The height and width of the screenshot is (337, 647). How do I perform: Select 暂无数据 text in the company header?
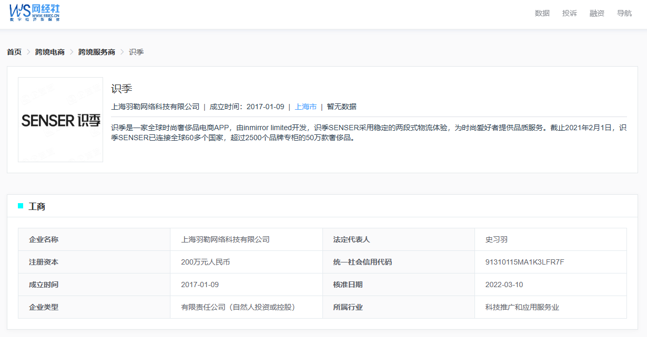click(x=341, y=107)
